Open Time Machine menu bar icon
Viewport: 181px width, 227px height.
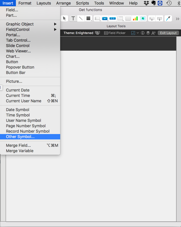169,3
